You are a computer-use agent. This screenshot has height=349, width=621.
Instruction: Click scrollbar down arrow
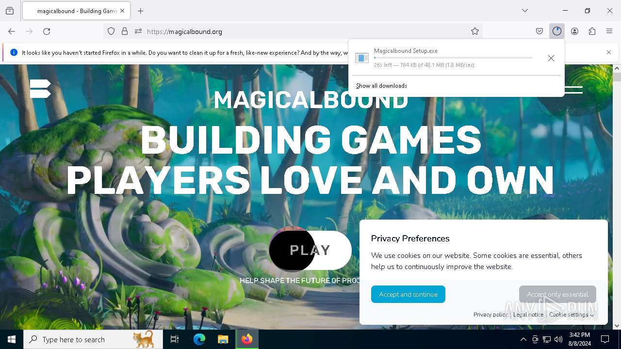tap(617, 326)
